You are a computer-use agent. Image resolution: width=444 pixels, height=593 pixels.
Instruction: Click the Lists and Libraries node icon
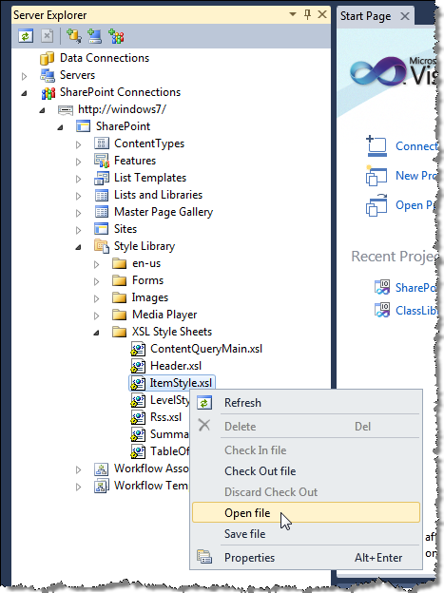click(102, 195)
